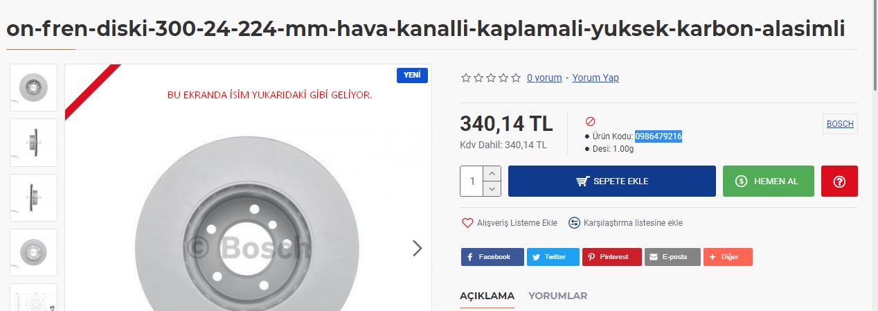
Task: Click the compare arrows icon for Karşılaştırma listesine ekle
Action: (x=574, y=223)
